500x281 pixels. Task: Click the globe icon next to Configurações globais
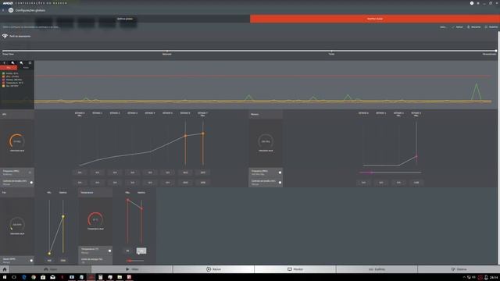point(11,10)
